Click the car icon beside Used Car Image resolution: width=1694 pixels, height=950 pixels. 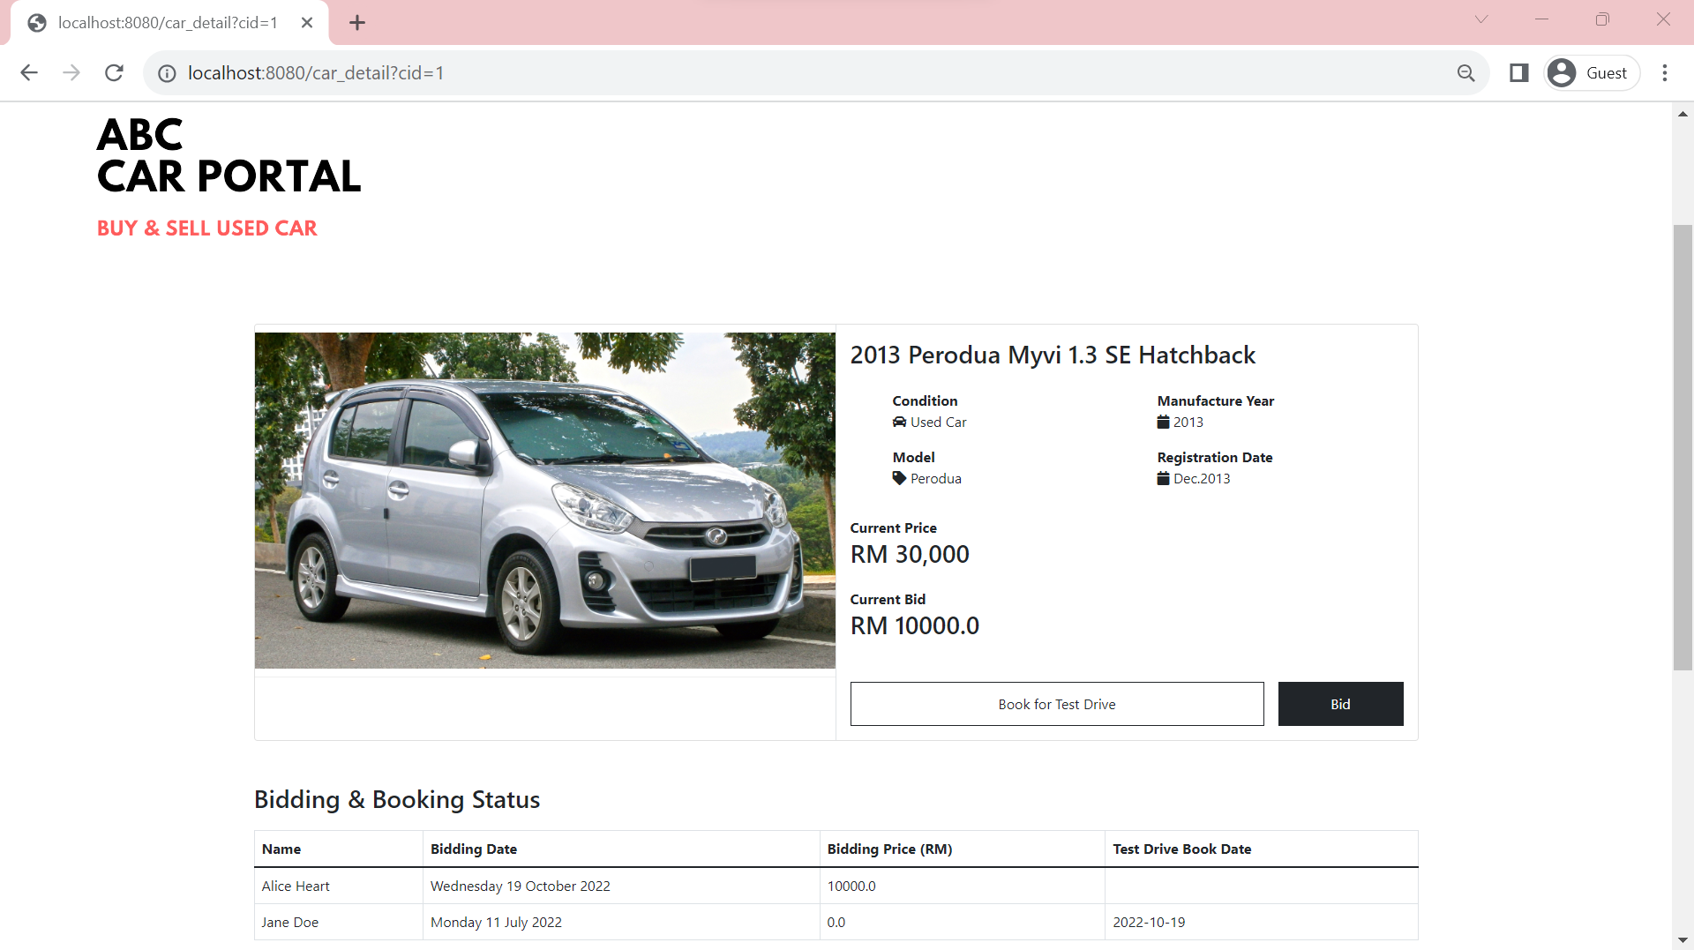(x=899, y=423)
